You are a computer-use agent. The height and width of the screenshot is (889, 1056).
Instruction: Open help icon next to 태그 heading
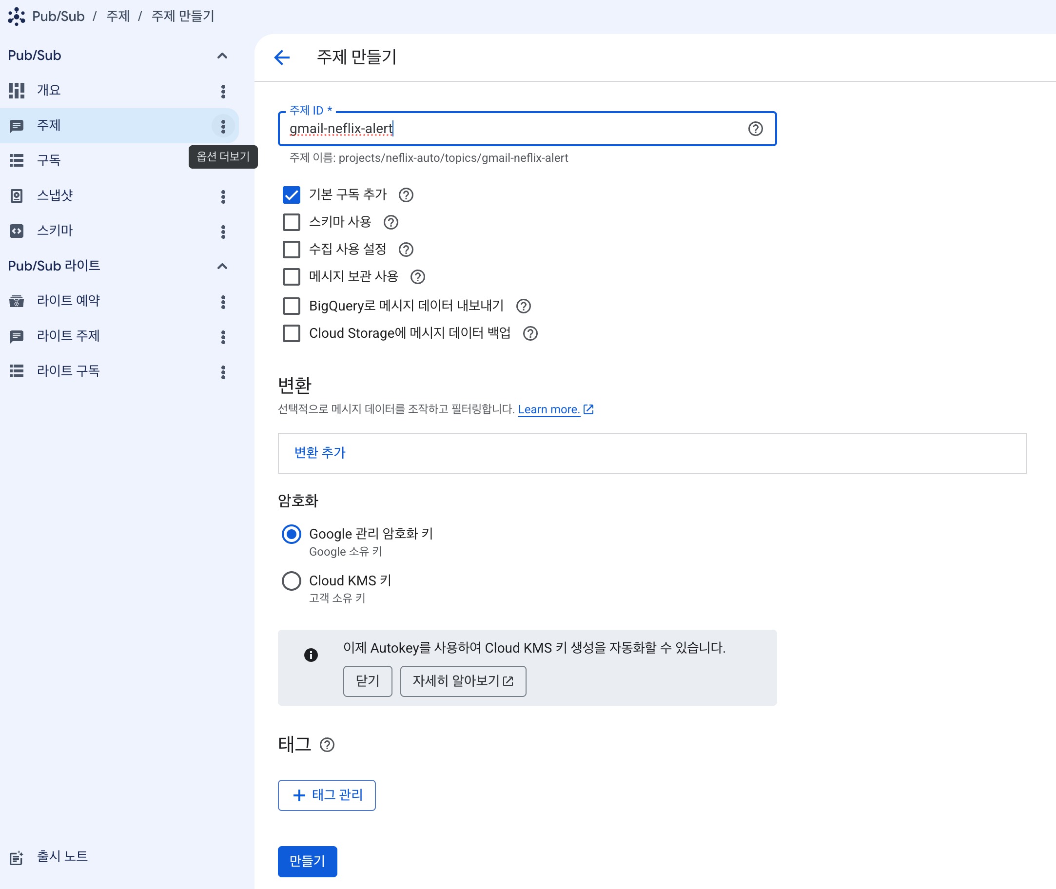[327, 745]
